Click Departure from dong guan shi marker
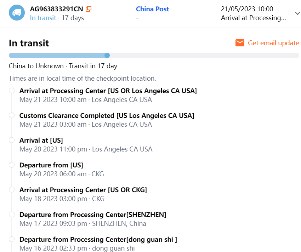The width and height of the screenshot is (301, 252). click(12, 239)
